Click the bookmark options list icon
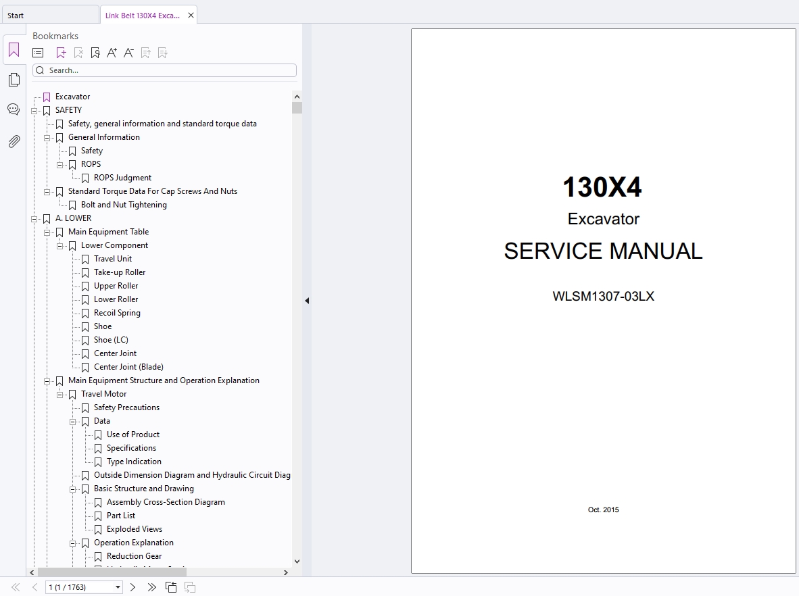 (38, 53)
